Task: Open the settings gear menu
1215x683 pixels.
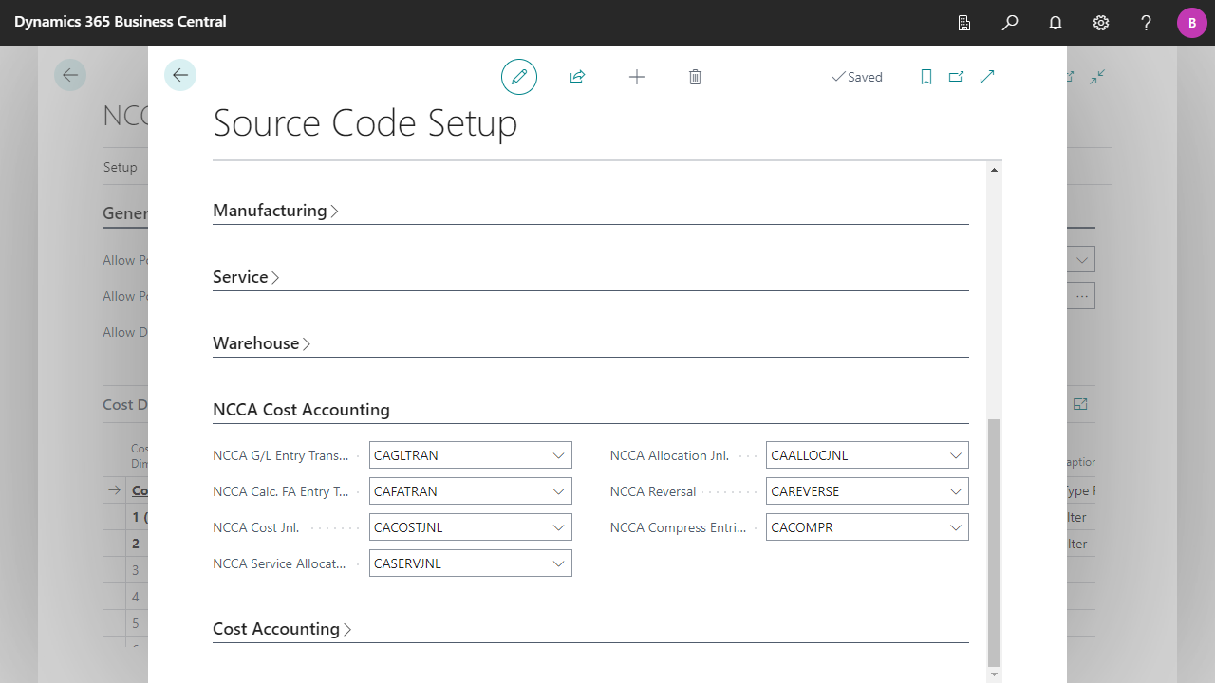Action: tap(1101, 23)
